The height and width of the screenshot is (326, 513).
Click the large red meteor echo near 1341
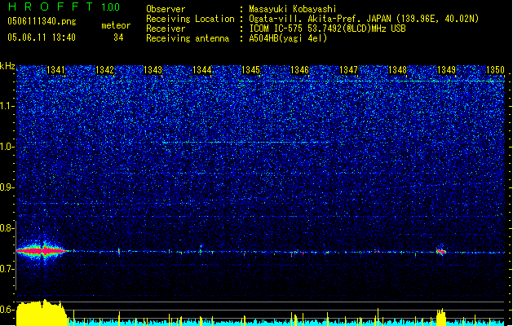pos(41,251)
